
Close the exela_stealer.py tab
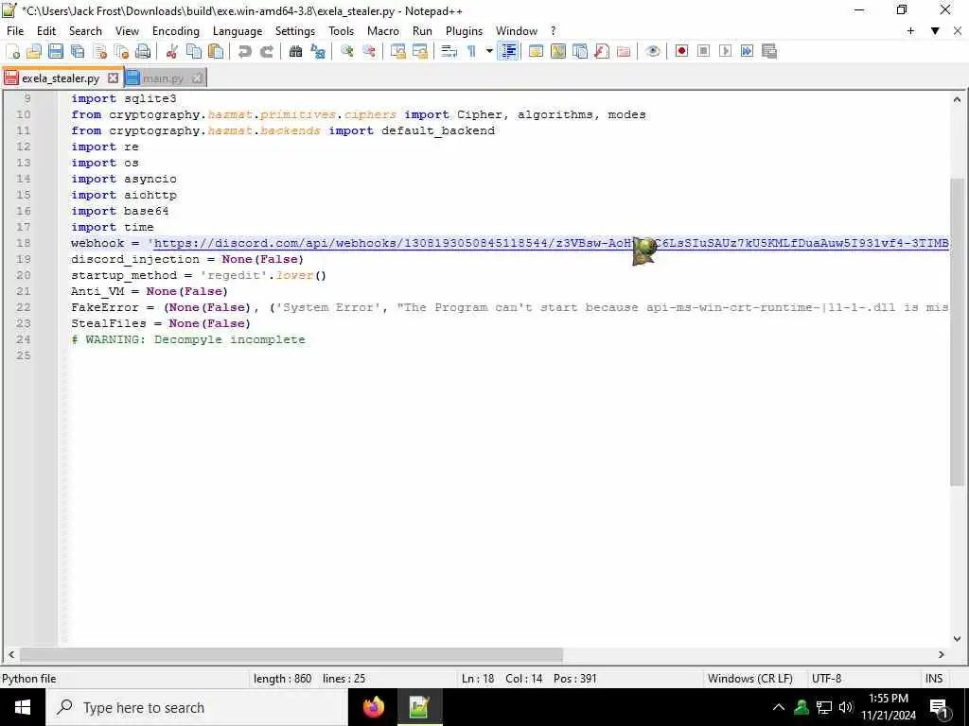pos(113,78)
